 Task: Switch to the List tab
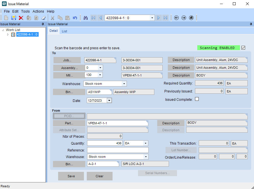click(x=64, y=31)
